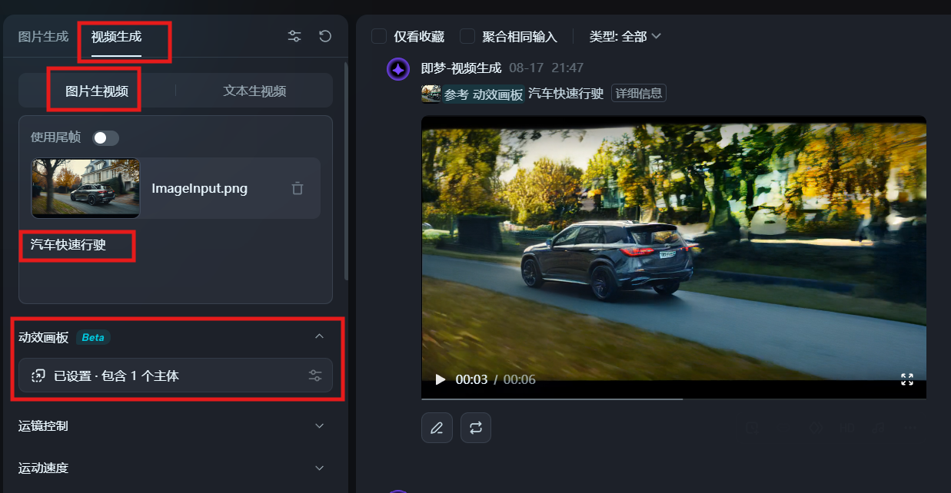Collapse the motion canvas section
The height and width of the screenshot is (493, 951).
(x=320, y=336)
